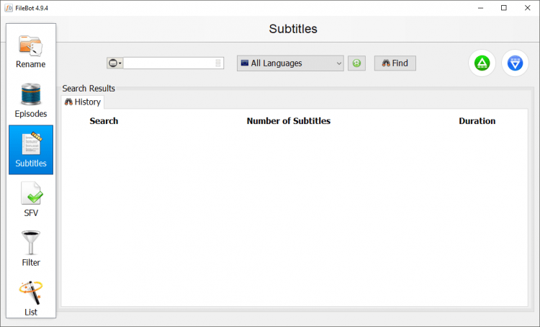Viewport: 540px width, 327px height.
Task: Select the Subtitles panel icon
Action: point(31,150)
